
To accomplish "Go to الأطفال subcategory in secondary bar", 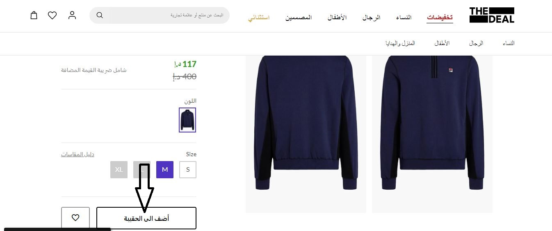I will pyautogui.click(x=442, y=43).
